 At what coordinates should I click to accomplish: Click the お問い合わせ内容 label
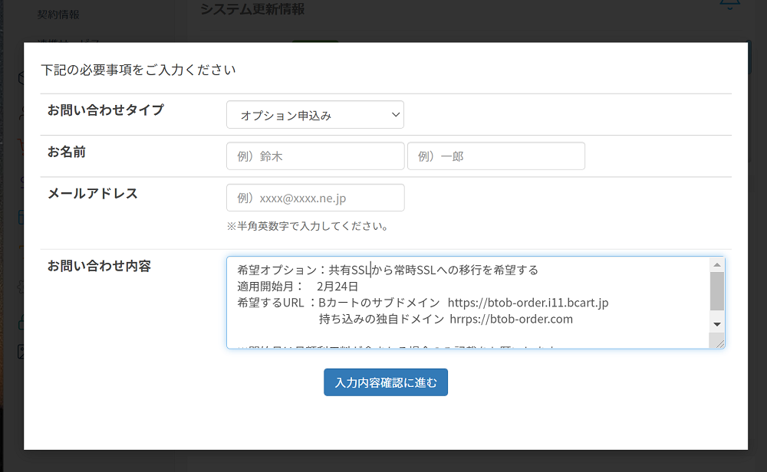coord(99,266)
